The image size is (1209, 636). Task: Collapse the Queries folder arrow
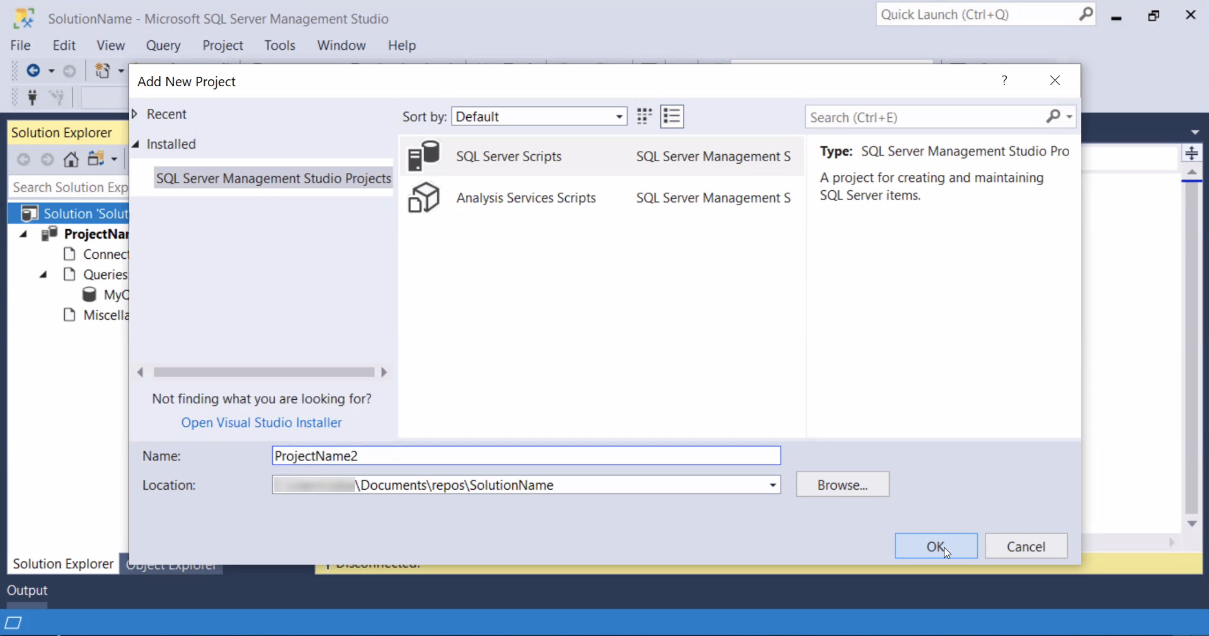click(43, 274)
